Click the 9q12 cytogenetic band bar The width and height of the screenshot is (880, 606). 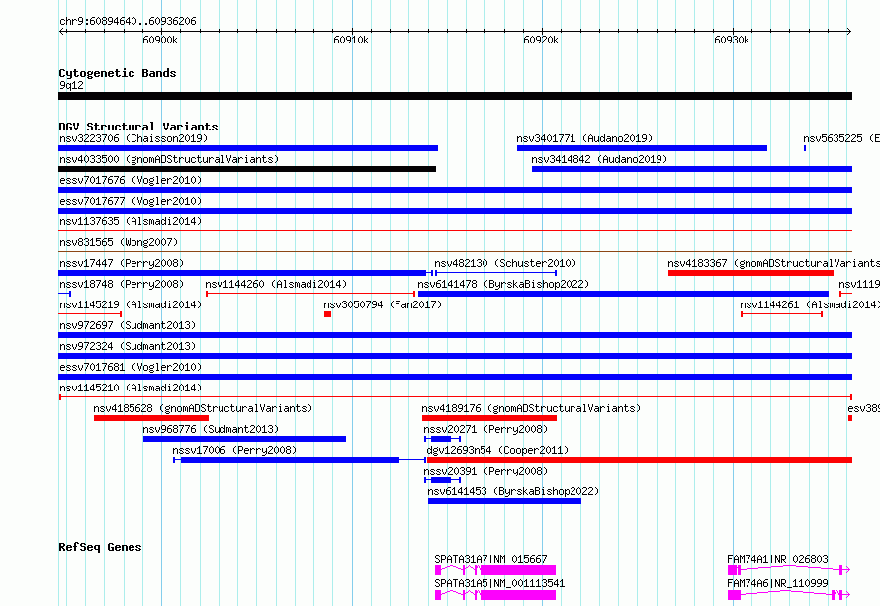click(x=455, y=96)
